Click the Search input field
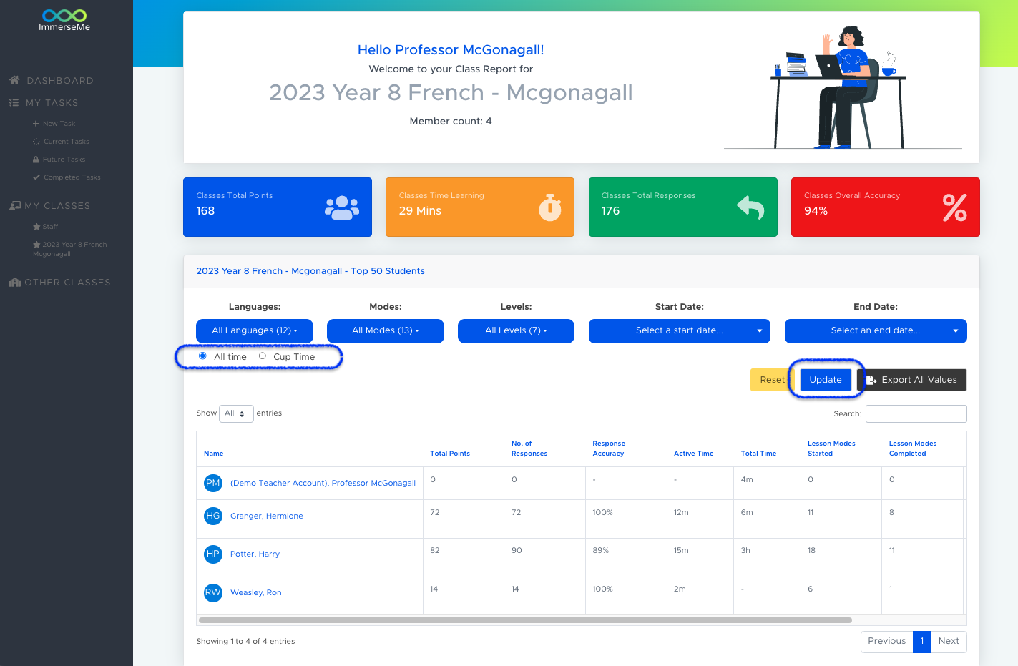Screen dimensions: 1018x666 [916, 413]
